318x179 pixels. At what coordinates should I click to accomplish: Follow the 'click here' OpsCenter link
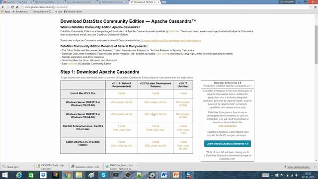coord(161,54)
